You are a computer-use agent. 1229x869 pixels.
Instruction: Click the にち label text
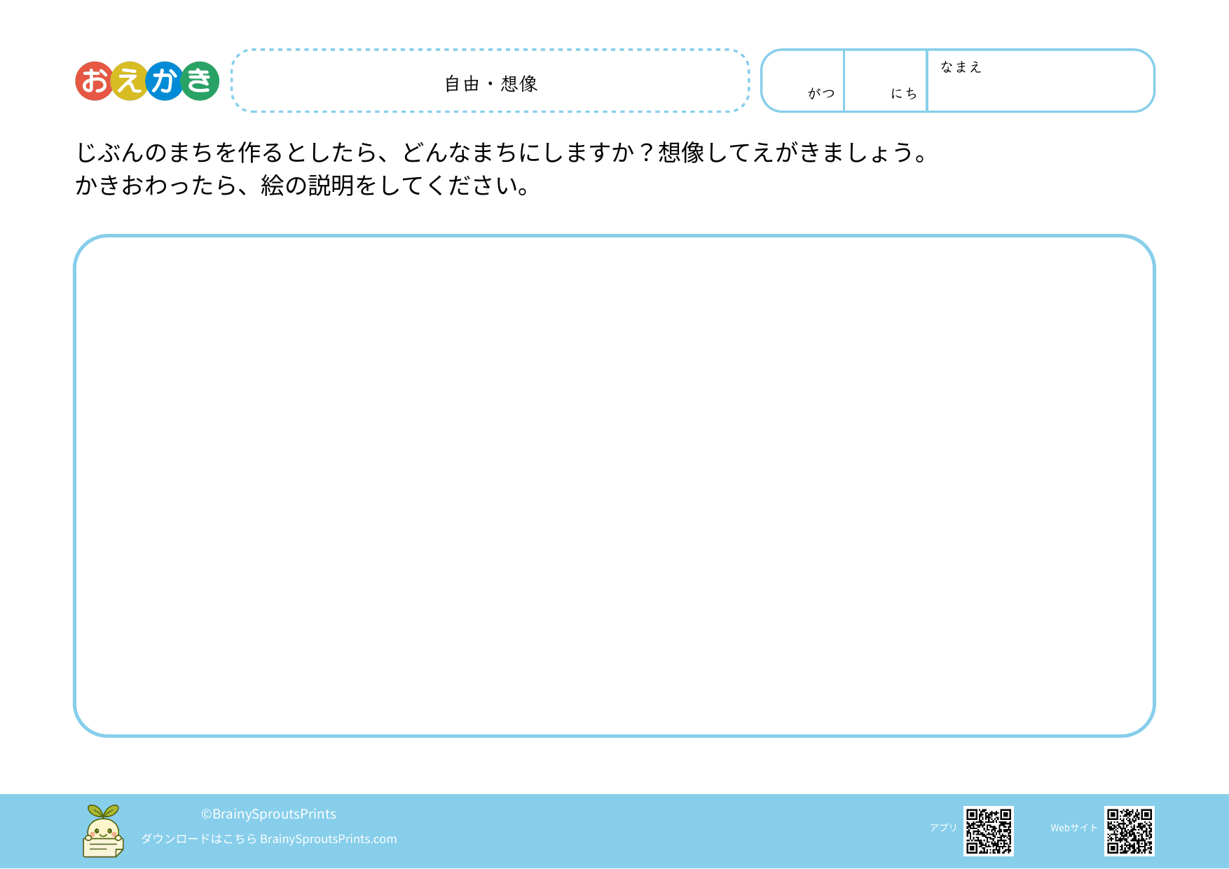(x=904, y=93)
